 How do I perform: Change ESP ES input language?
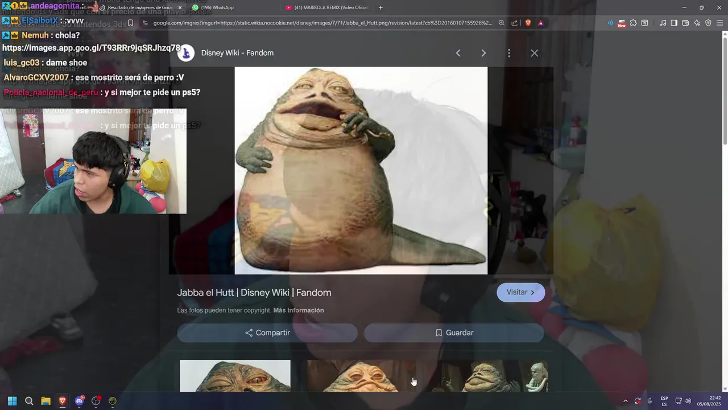point(664,401)
